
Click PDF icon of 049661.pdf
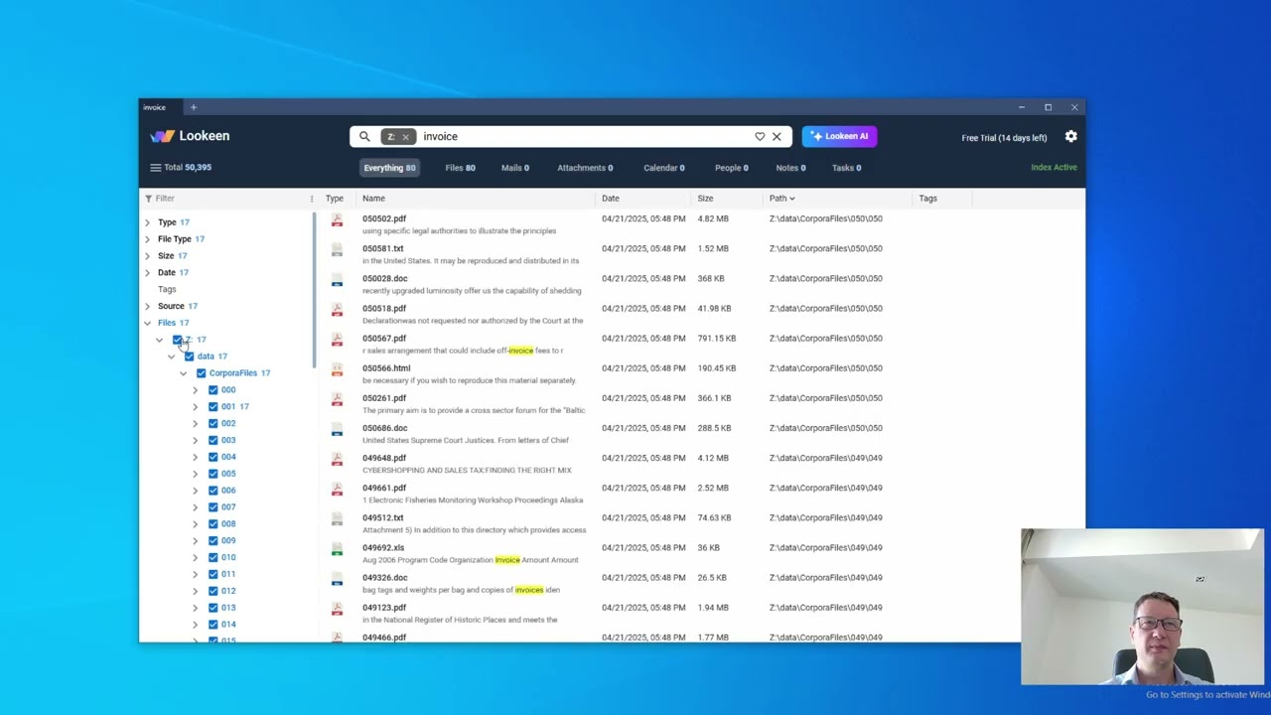[x=337, y=489]
